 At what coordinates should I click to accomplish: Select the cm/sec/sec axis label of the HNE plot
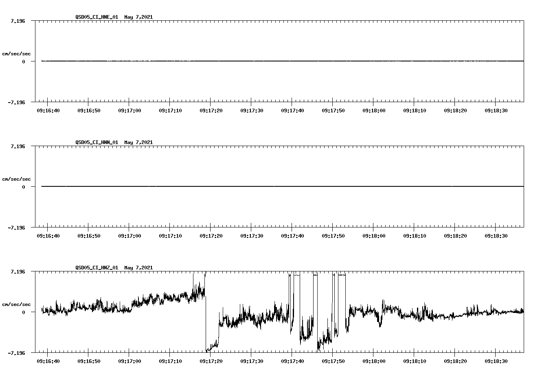click(x=17, y=53)
